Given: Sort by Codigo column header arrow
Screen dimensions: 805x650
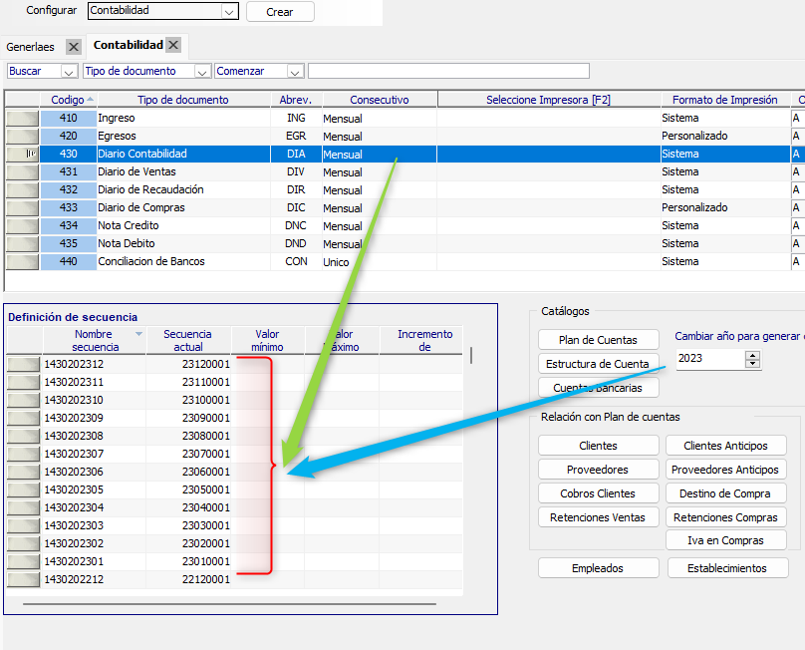Looking at the screenshot, I should pyautogui.click(x=91, y=100).
